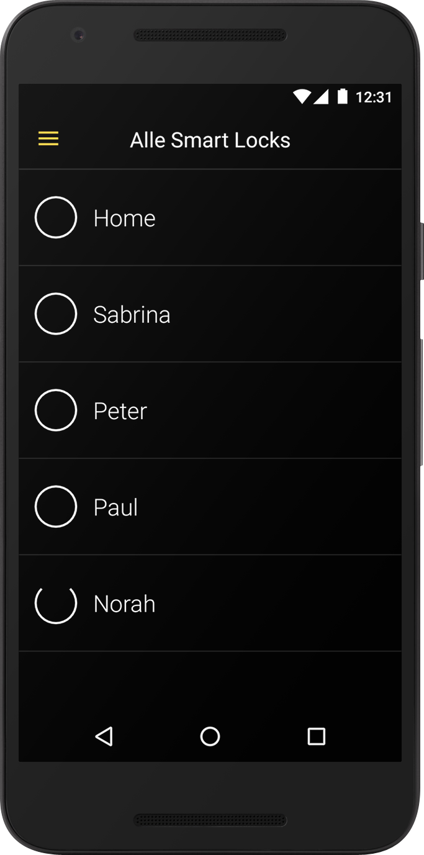The image size is (424, 855).
Task: Tap the Home lock circle icon
Action: point(56,217)
